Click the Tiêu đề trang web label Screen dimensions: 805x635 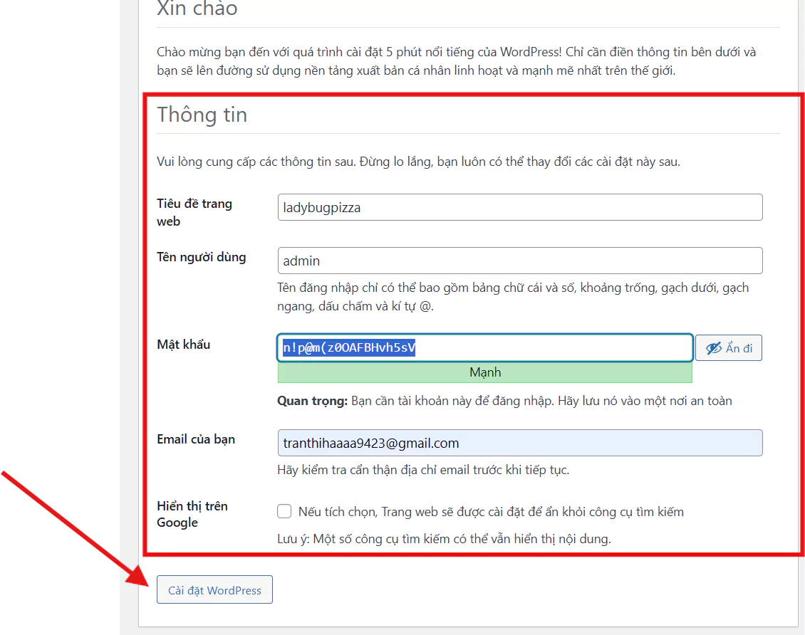point(194,212)
